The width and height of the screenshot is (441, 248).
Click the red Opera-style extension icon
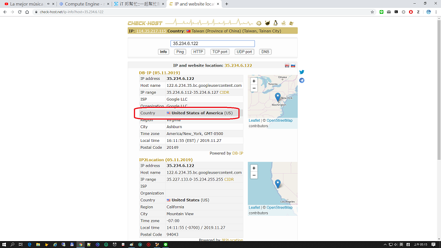[411, 12]
